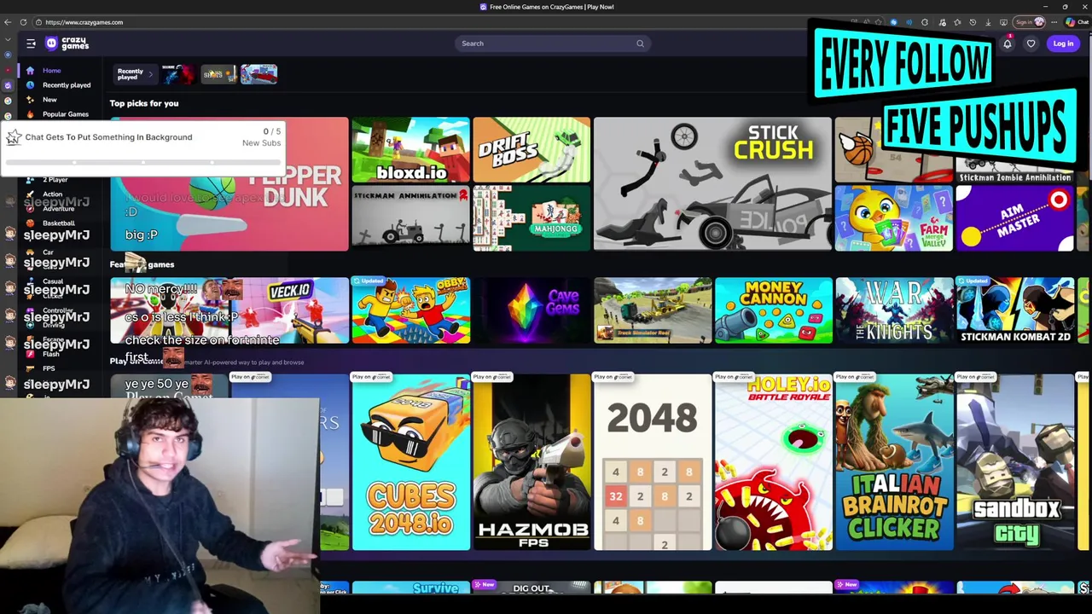The height and width of the screenshot is (614, 1092).
Task: Select the FPS category
Action: 49,368
